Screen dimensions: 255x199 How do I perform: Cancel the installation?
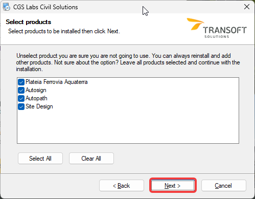tap(224, 186)
